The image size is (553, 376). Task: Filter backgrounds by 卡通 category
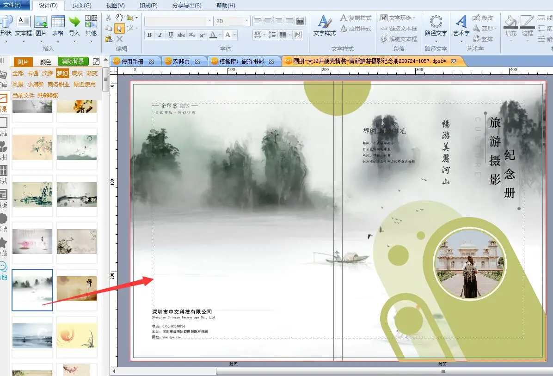click(x=33, y=73)
